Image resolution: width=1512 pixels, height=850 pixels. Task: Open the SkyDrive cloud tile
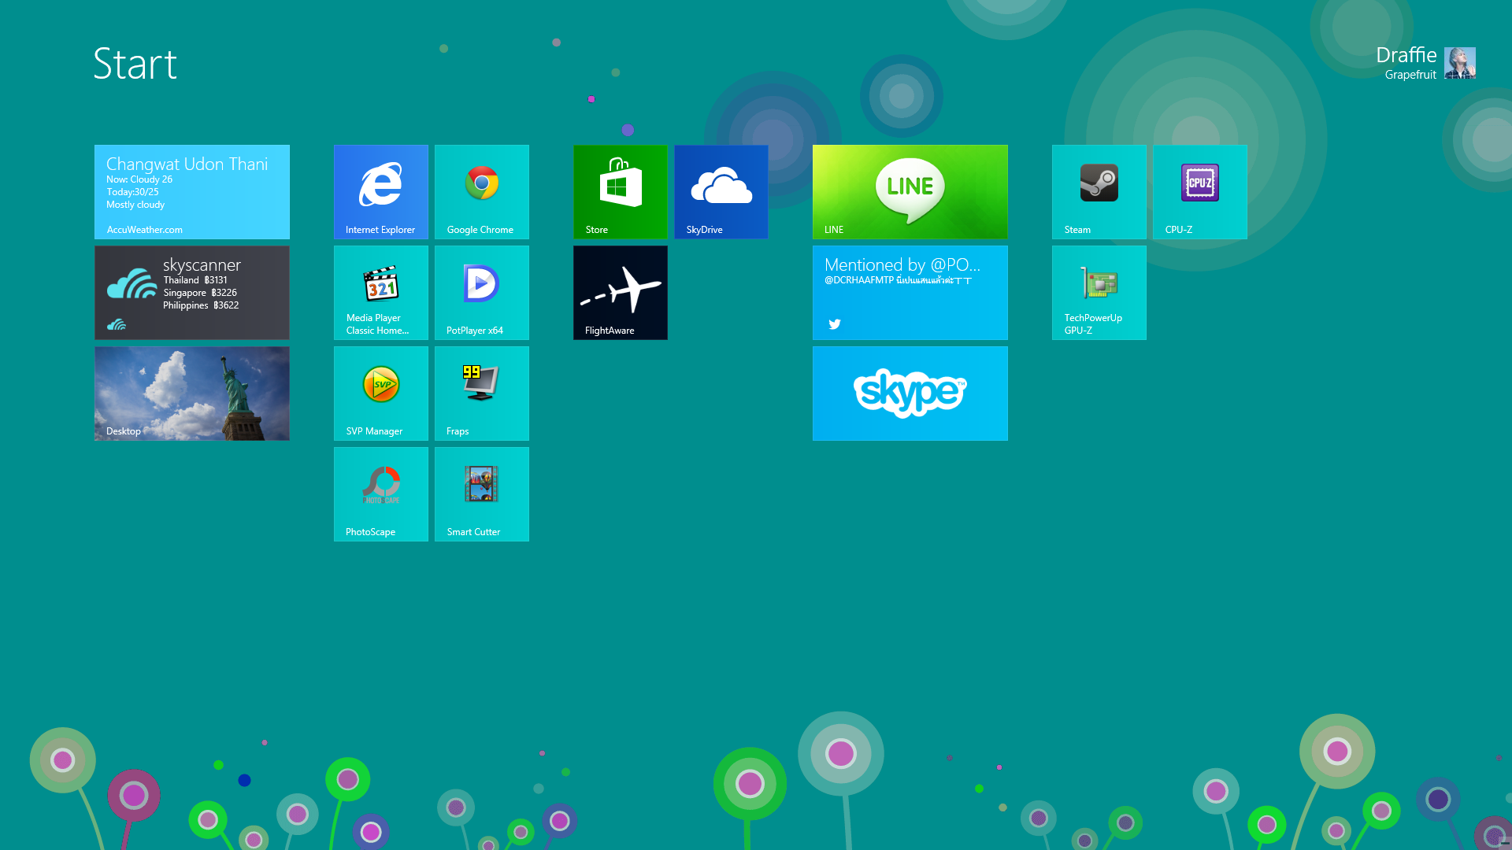coord(721,191)
